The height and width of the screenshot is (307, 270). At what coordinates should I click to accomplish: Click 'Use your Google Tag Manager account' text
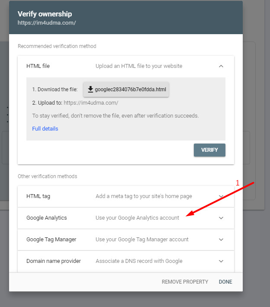[142, 239]
